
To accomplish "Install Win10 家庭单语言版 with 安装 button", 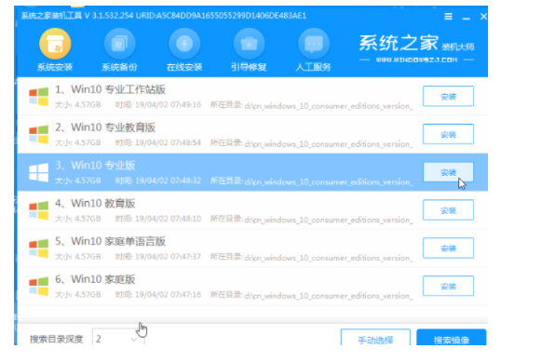I will pos(448,248).
